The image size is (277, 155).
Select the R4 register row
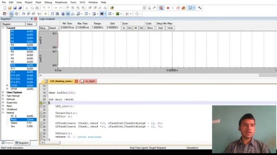pos(23,45)
